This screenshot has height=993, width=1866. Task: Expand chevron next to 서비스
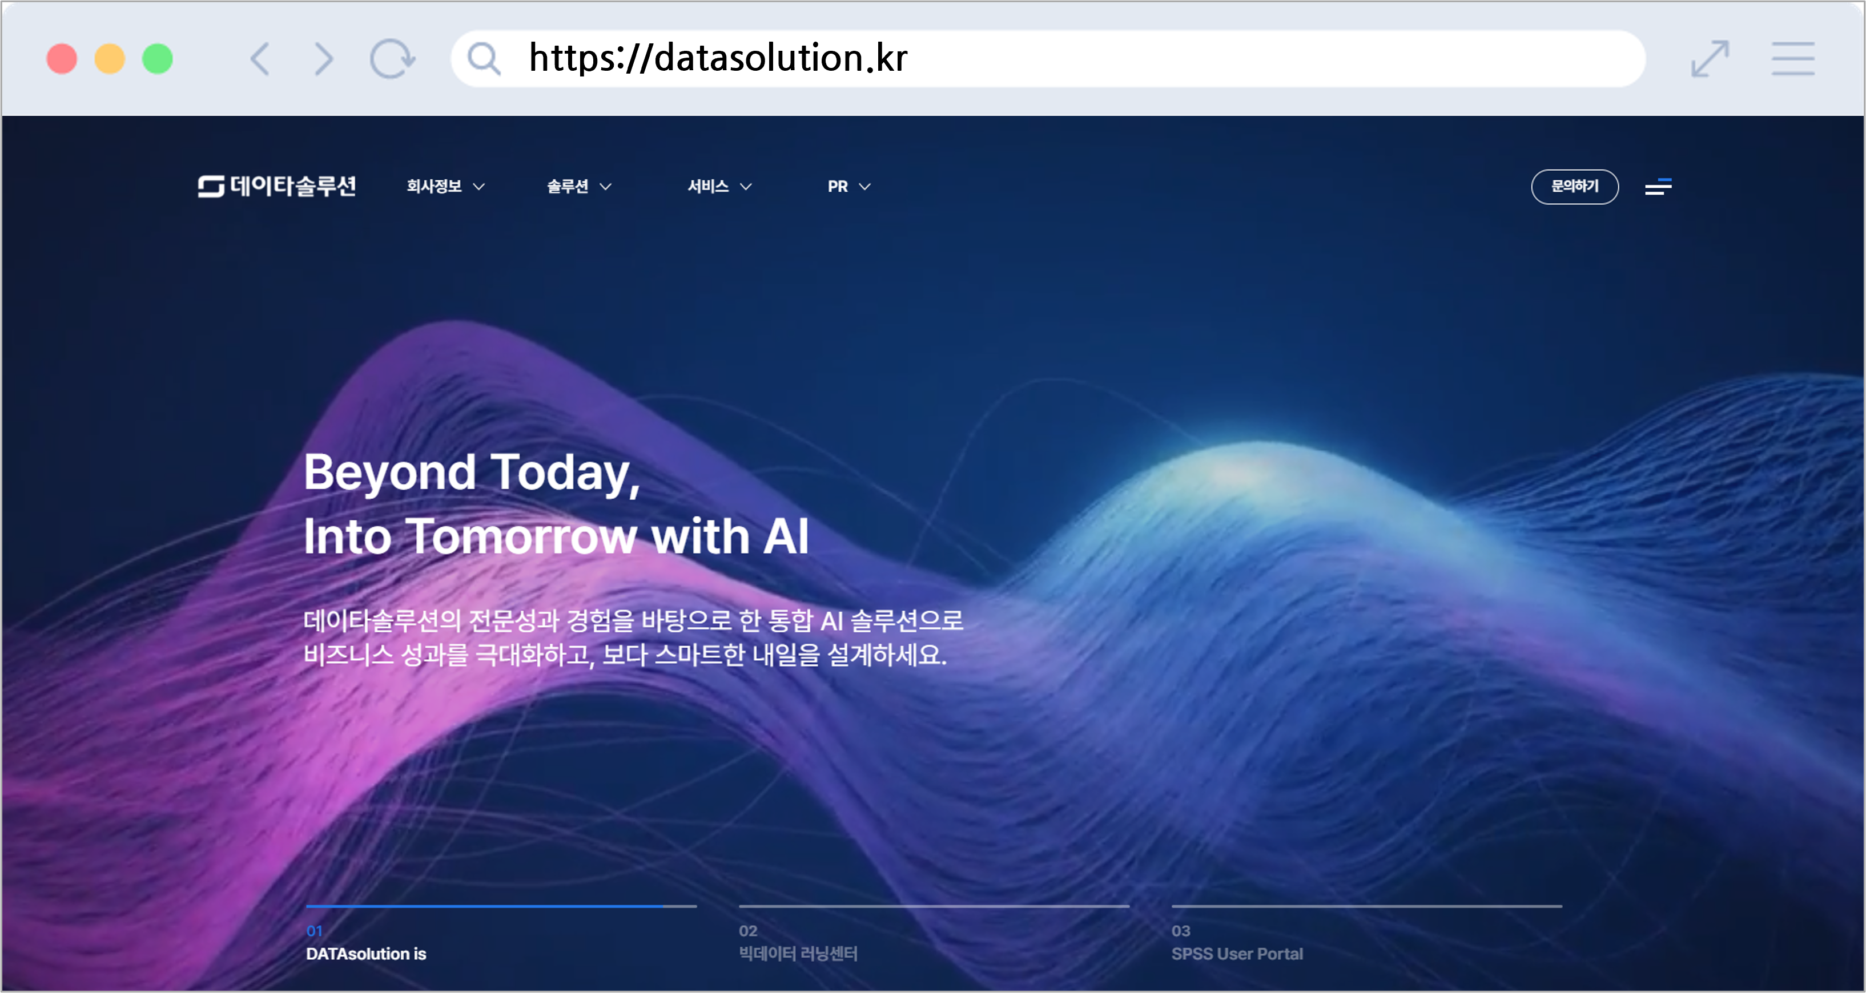click(x=746, y=187)
